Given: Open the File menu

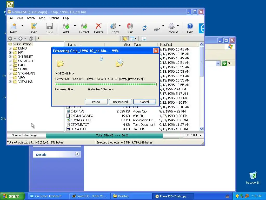Looking at the screenshot, I should [x=11, y=18].
